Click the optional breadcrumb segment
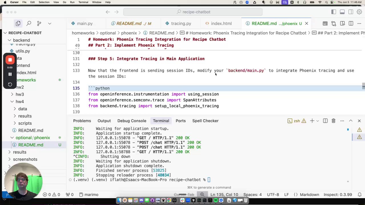The height and width of the screenshot is (205, 365). [108, 33]
